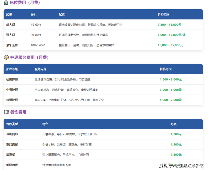Click the plate and cutlery icon beside 餐饮费用
The image size is (208, 170).
6,112
